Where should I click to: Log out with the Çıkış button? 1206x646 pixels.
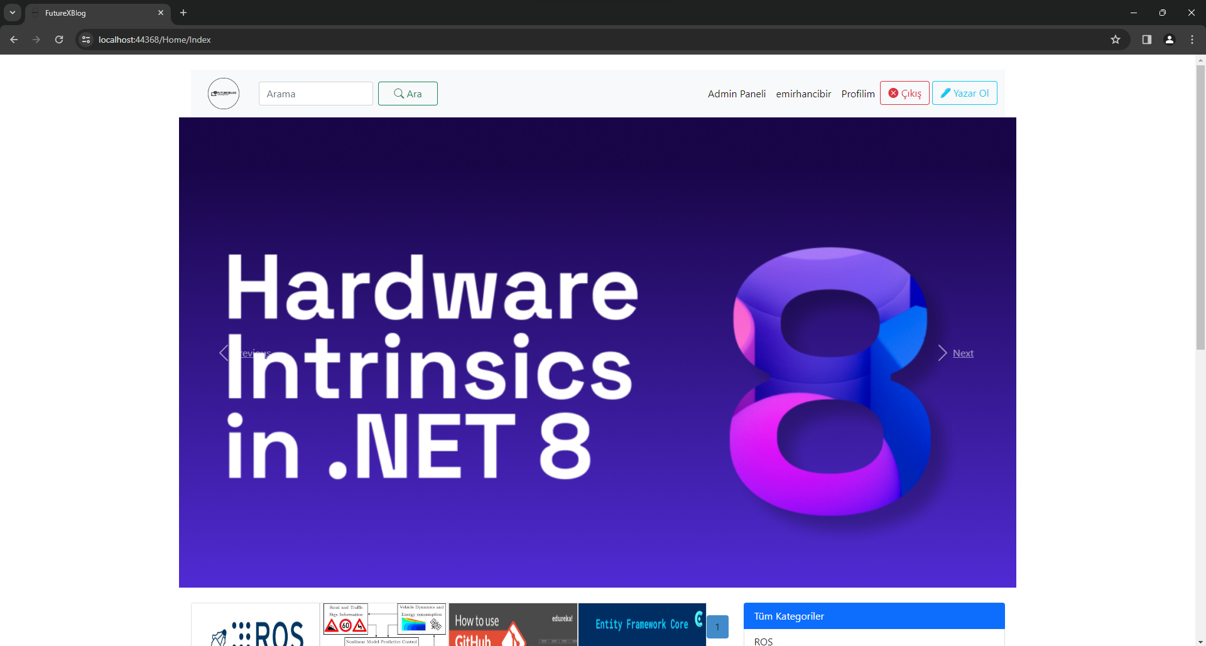(905, 93)
